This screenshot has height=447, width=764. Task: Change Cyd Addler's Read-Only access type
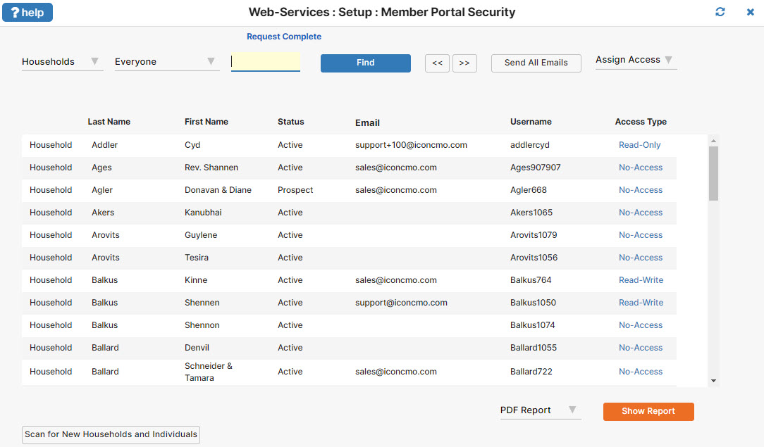pos(641,144)
